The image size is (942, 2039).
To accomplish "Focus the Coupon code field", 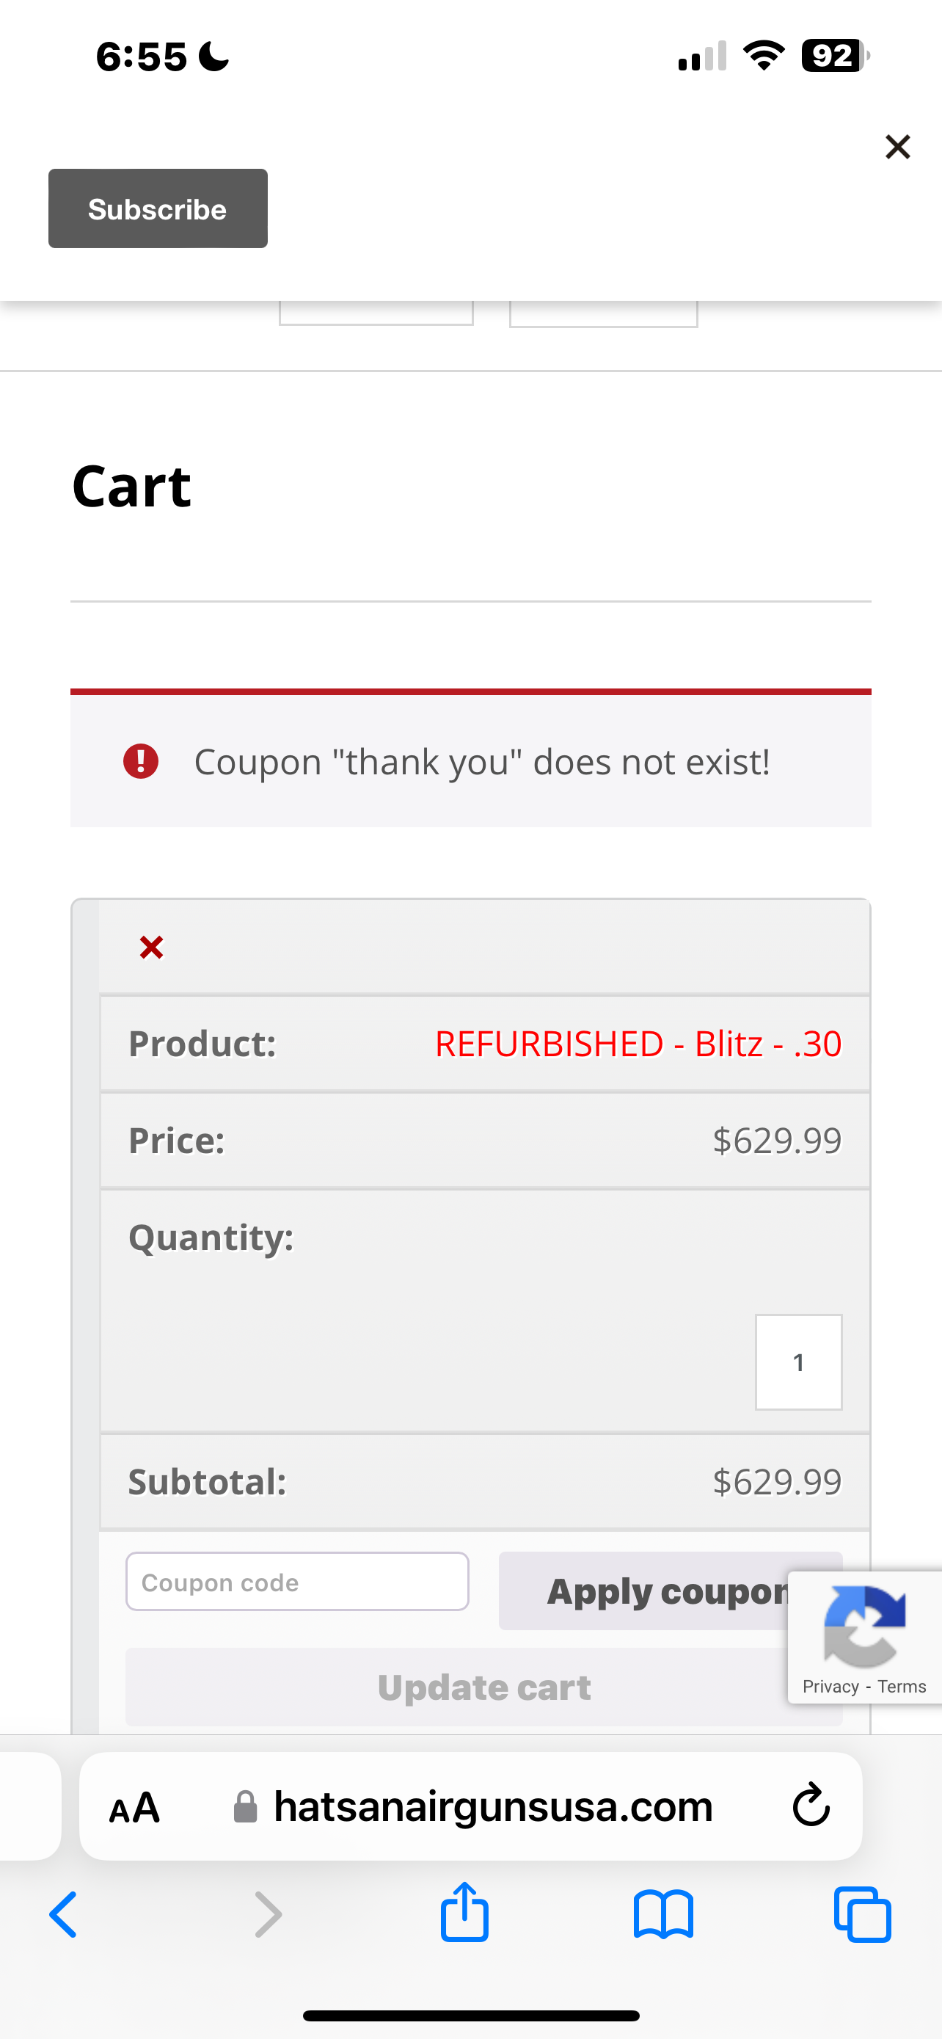I will click(x=297, y=1582).
